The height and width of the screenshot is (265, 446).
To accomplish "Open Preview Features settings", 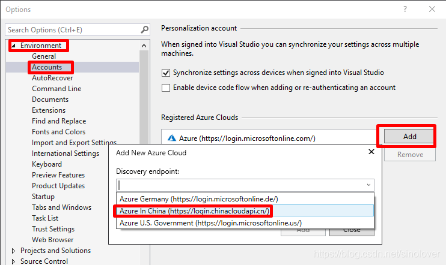I will (x=58, y=175).
